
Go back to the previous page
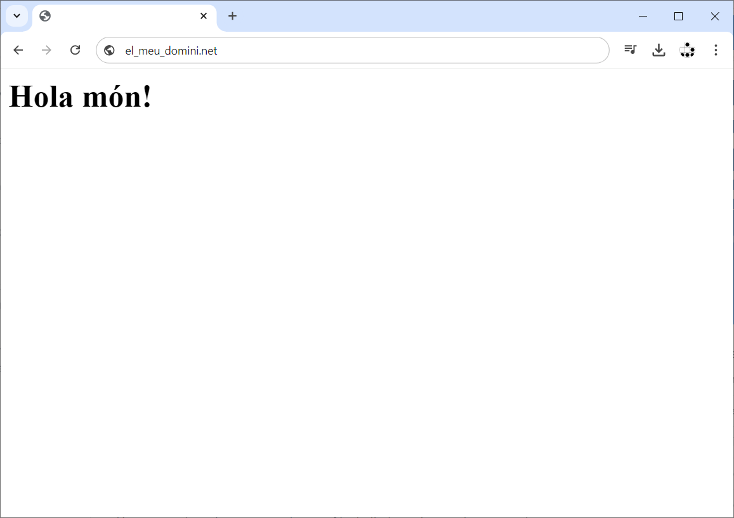point(18,50)
